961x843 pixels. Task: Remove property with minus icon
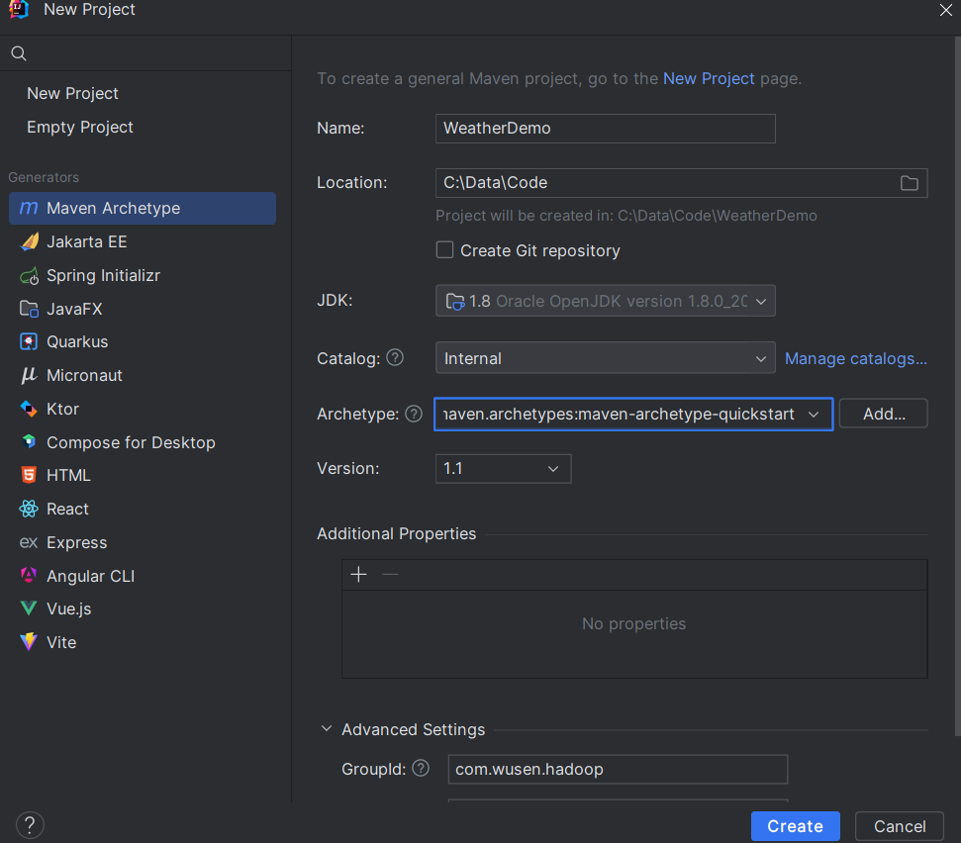click(x=390, y=575)
